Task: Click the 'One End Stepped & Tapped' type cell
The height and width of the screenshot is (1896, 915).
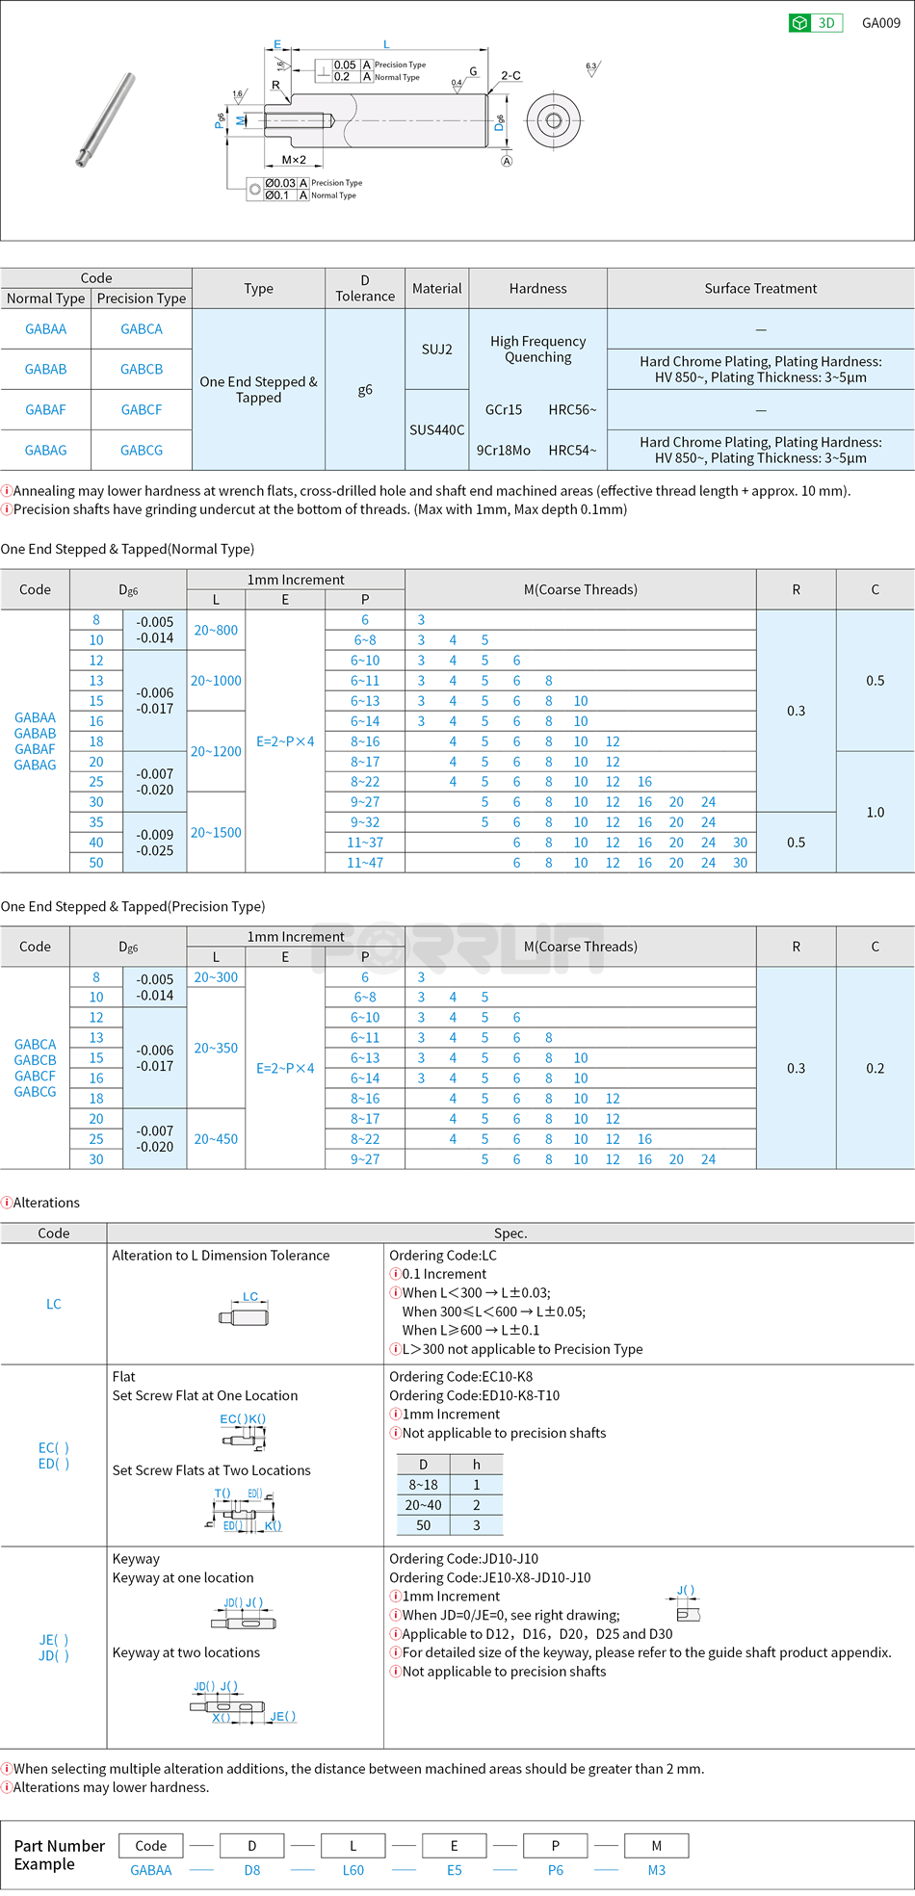Action: click(259, 390)
